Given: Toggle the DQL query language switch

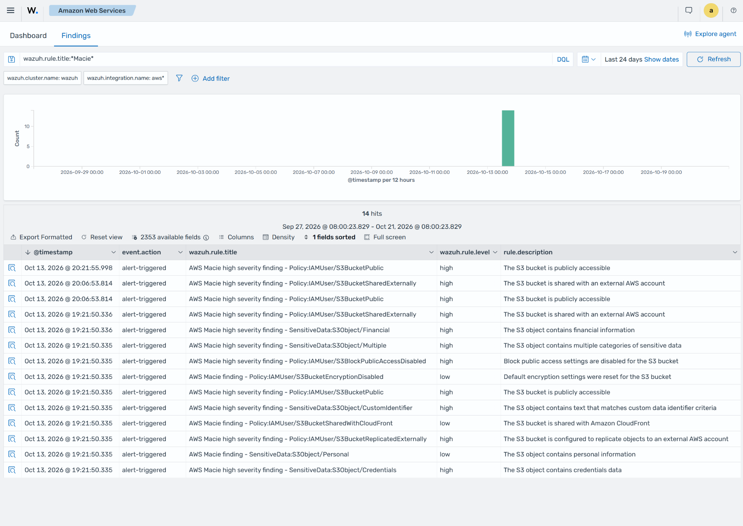Looking at the screenshot, I should 563,59.
